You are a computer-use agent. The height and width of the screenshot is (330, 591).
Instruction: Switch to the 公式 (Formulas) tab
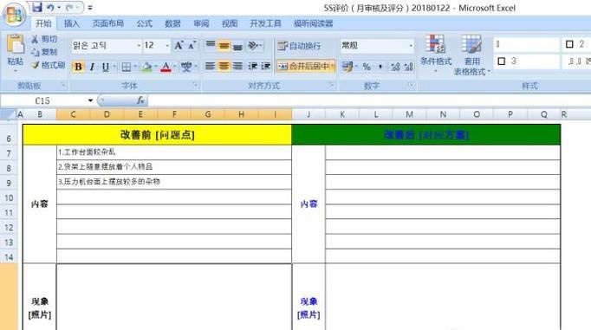pyautogui.click(x=144, y=23)
